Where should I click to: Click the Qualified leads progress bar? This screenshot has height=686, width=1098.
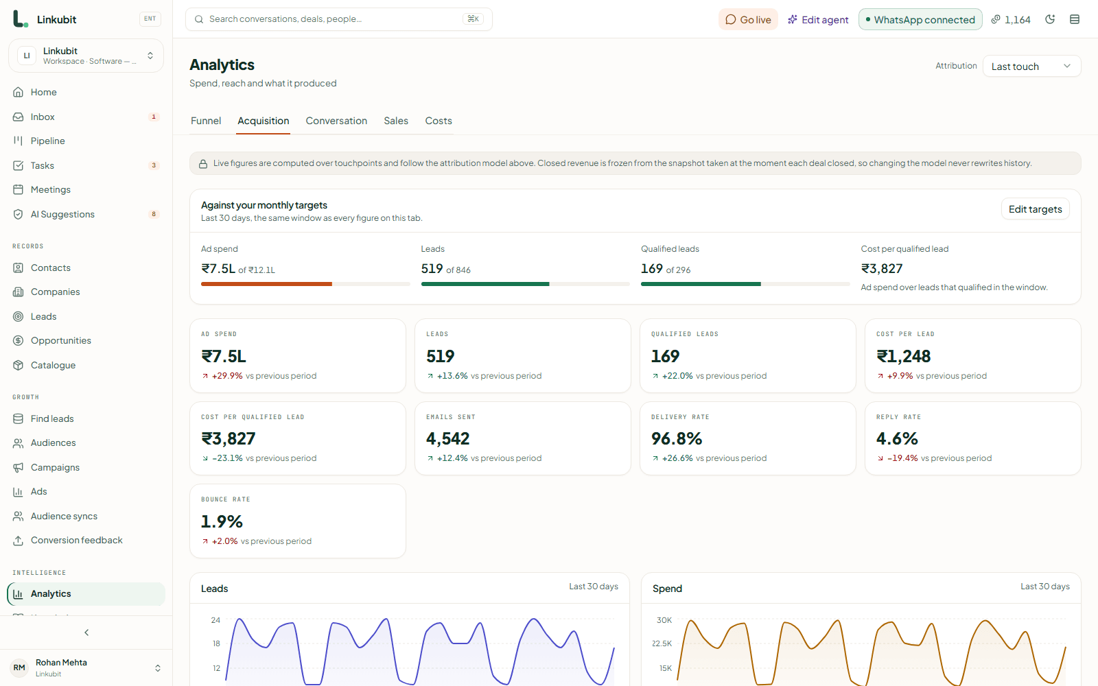click(x=745, y=284)
